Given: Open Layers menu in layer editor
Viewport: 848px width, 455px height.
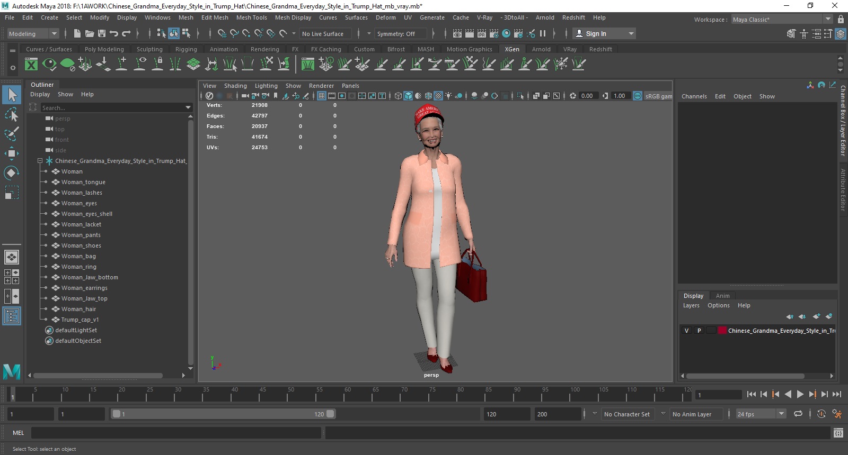Looking at the screenshot, I should [x=691, y=305].
